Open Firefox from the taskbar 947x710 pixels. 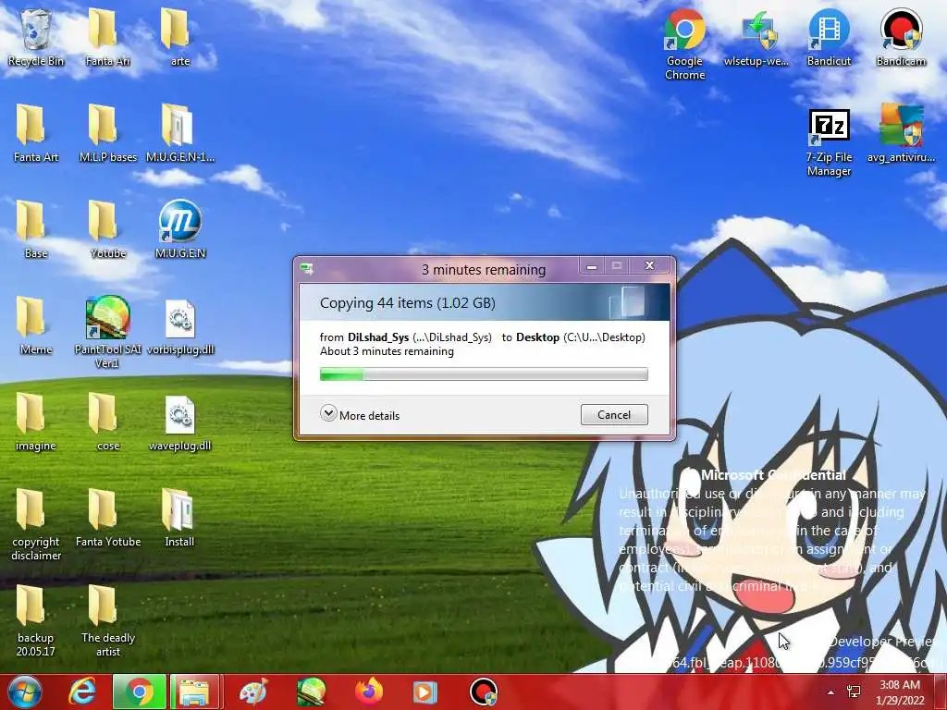[369, 692]
